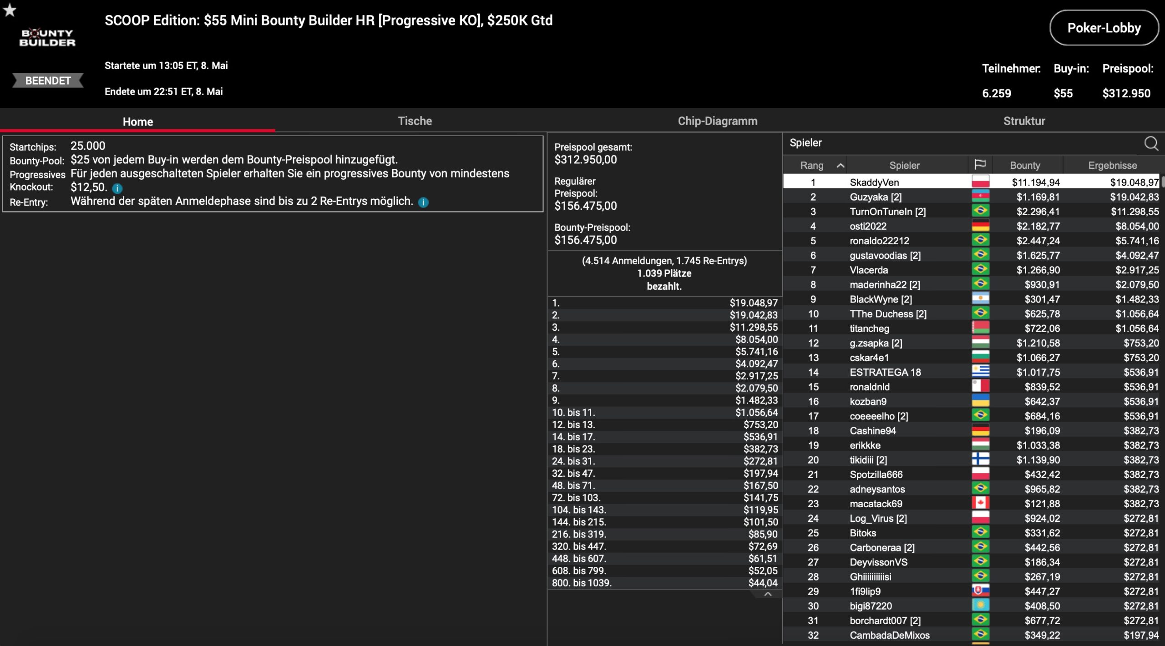Image resolution: width=1165 pixels, height=646 pixels.
Task: Click macatack69's Canada flag icon
Action: click(980, 503)
